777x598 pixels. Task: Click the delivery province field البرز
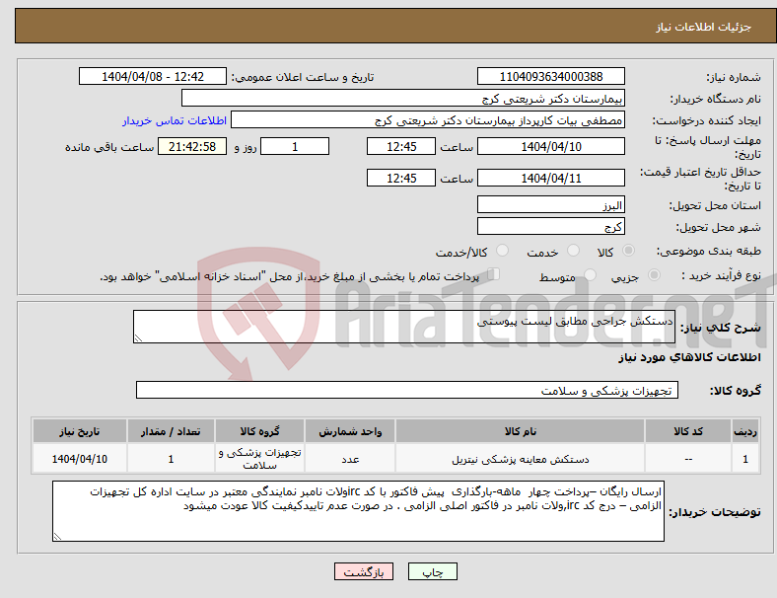tap(550, 205)
